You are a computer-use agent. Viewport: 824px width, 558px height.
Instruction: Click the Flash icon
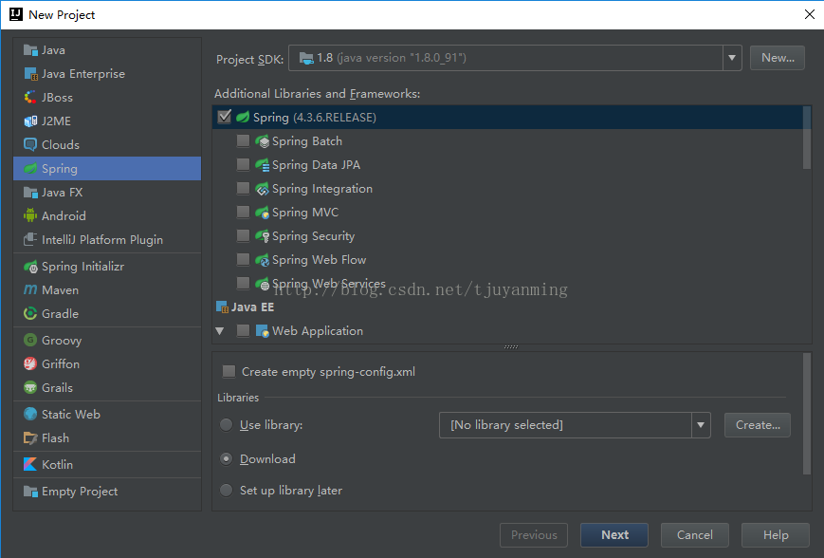pyautogui.click(x=30, y=437)
